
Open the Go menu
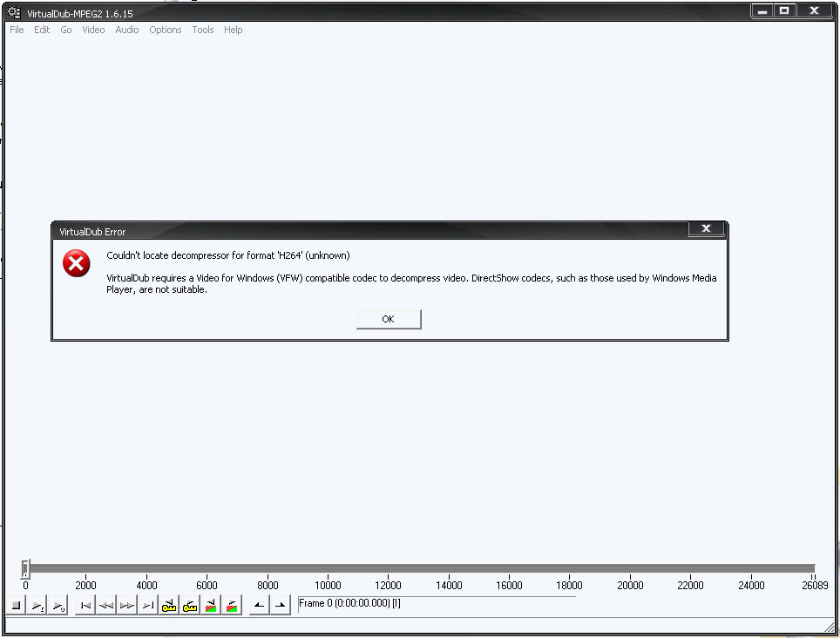66,30
